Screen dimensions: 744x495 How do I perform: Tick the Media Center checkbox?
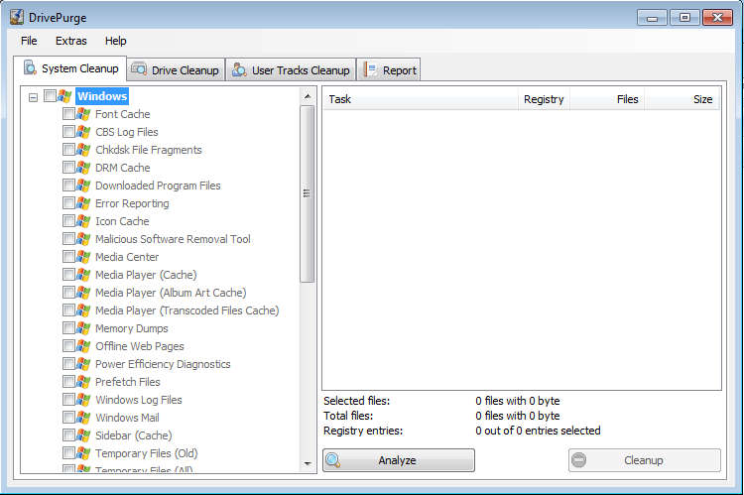point(68,256)
